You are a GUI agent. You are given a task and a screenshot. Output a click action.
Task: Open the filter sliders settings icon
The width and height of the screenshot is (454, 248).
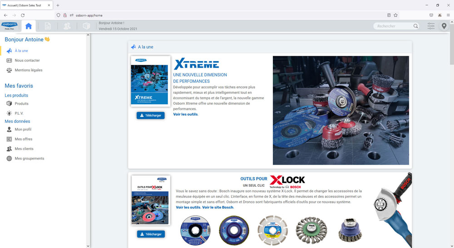pyautogui.click(x=431, y=26)
